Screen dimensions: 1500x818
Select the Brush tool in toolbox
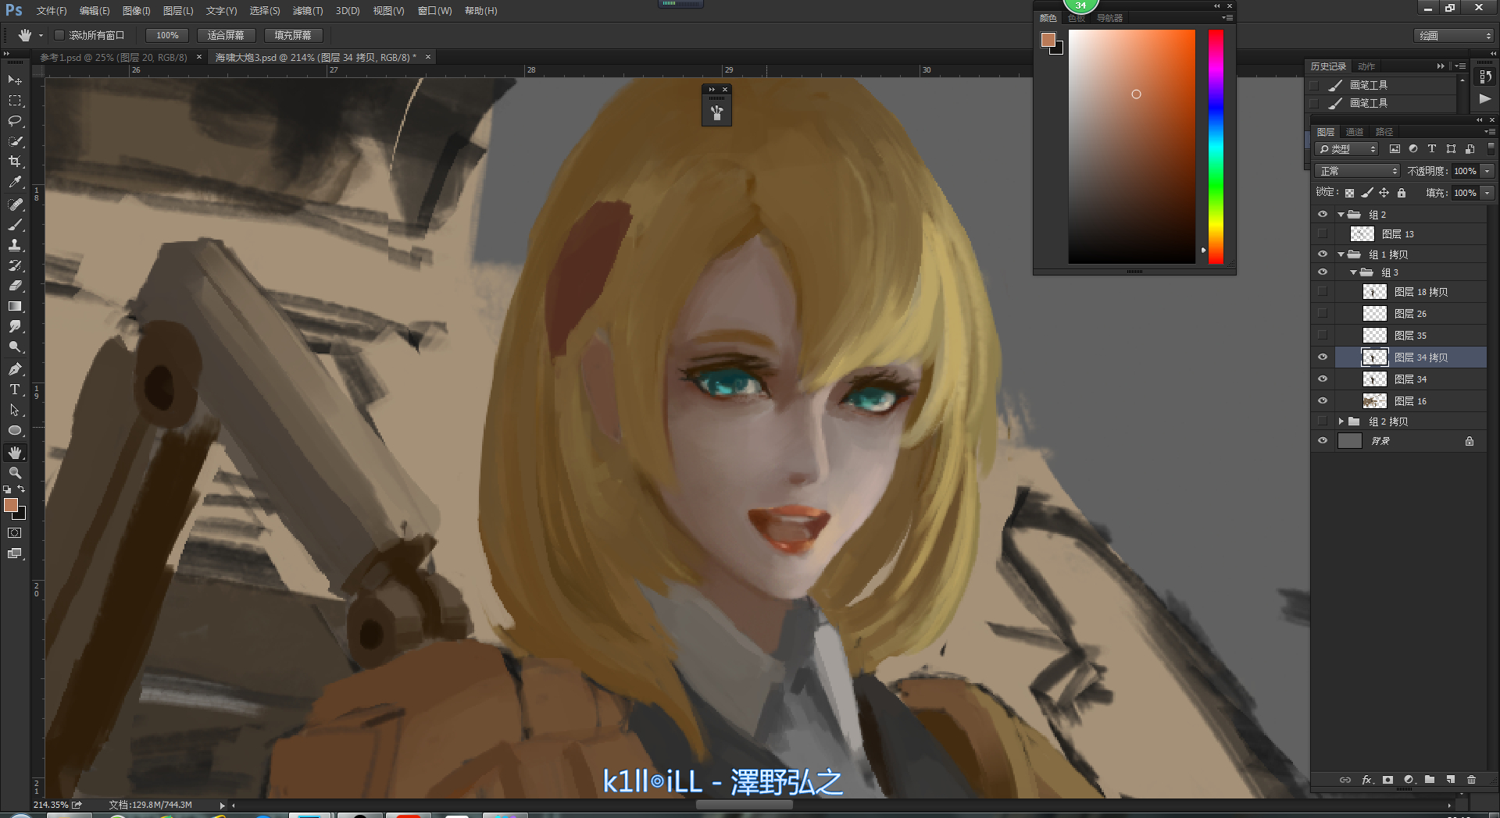click(15, 225)
